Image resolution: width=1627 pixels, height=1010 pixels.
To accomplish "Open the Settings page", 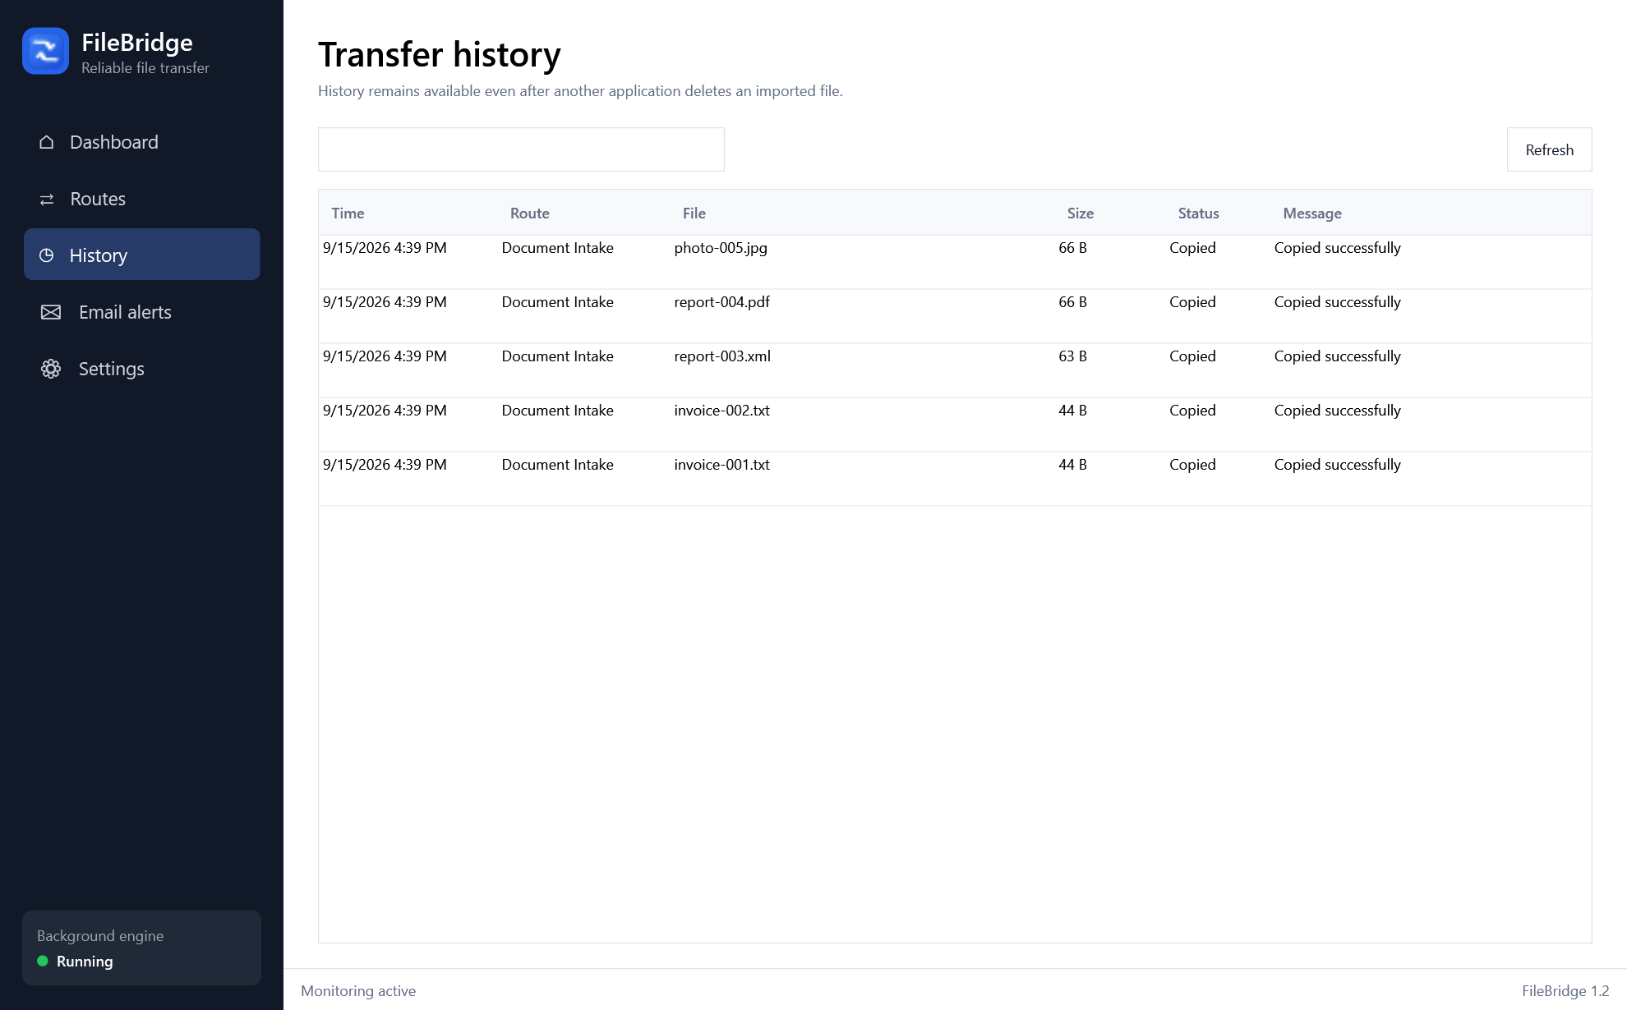I will (x=141, y=369).
